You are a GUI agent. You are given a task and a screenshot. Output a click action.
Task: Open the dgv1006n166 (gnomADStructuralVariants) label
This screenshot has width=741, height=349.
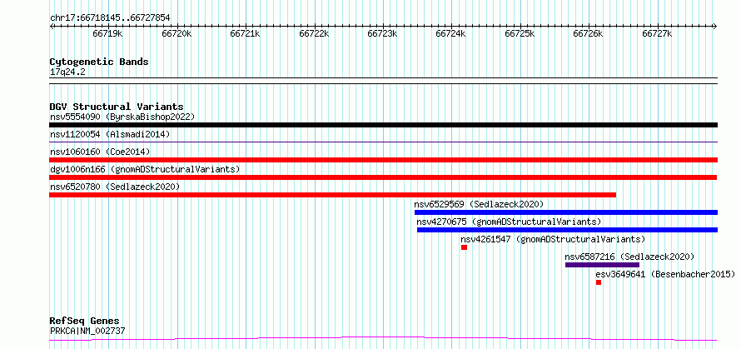pyautogui.click(x=145, y=169)
